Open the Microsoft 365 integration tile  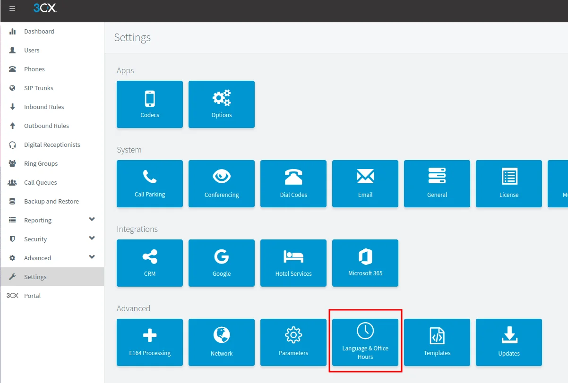pyautogui.click(x=365, y=263)
